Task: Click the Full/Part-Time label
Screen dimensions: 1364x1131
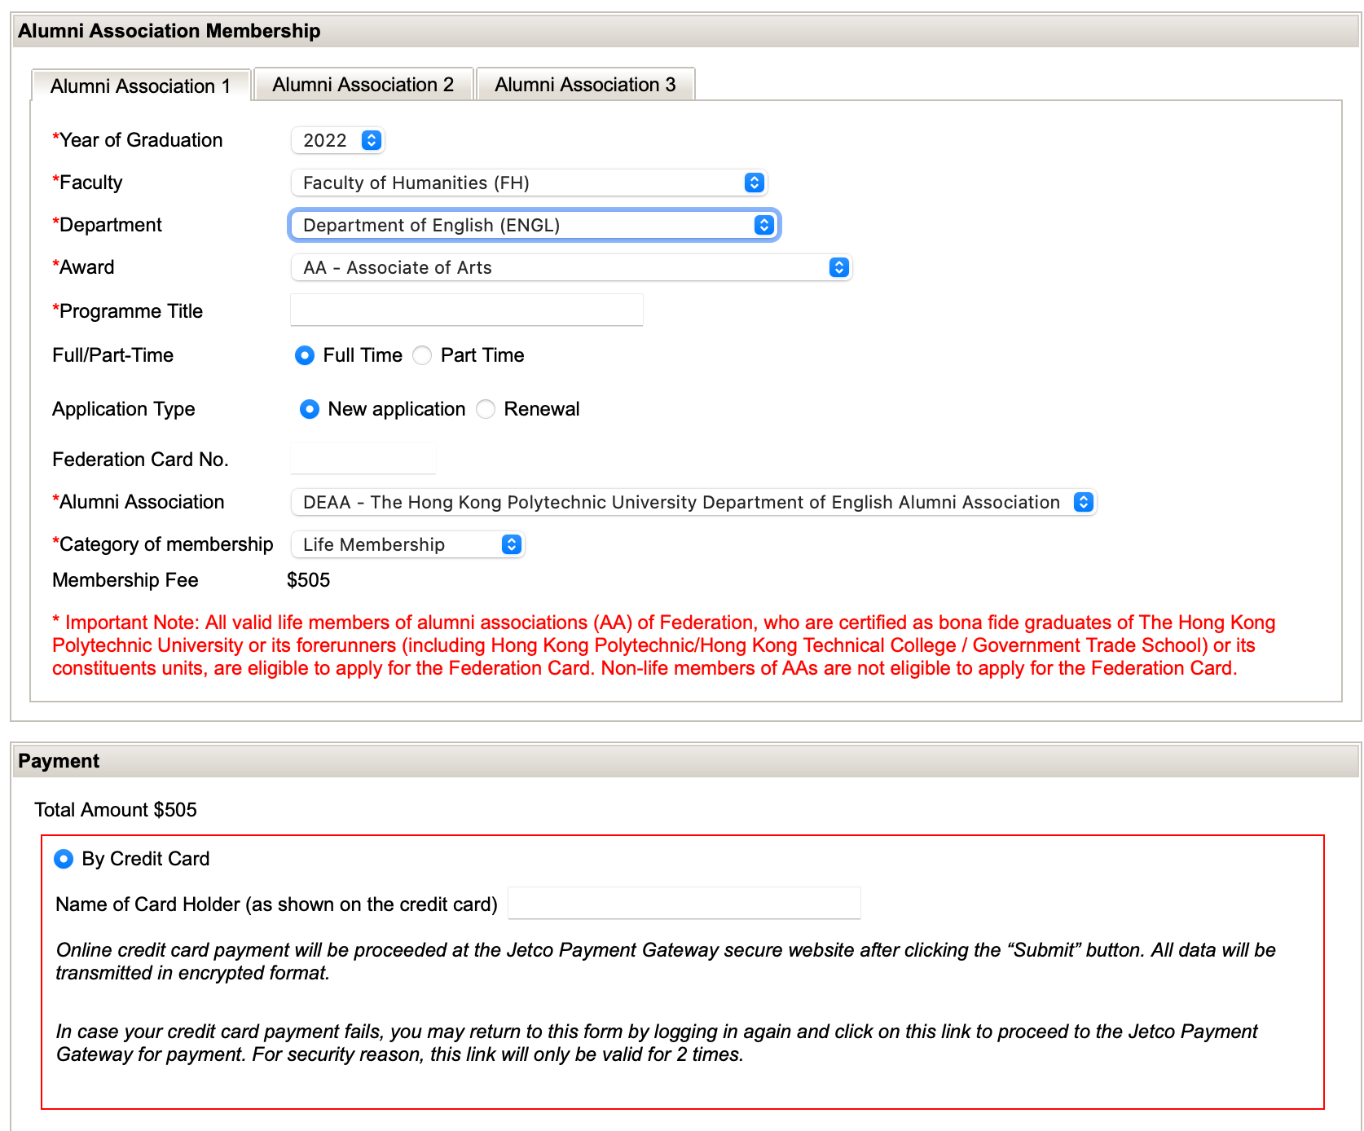Action: click(x=113, y=355)
